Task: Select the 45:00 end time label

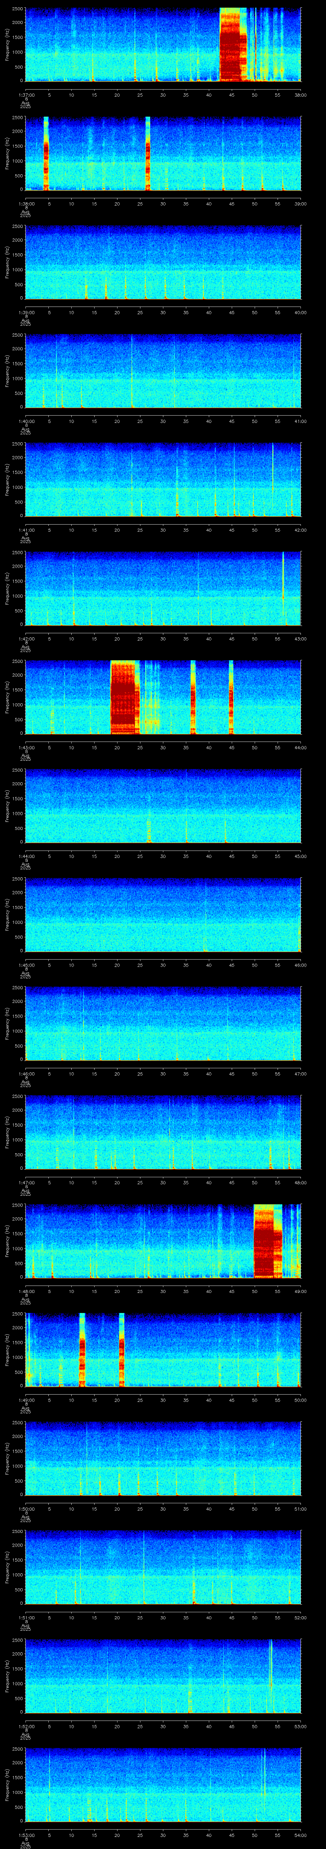Action: [x=300, y=856]
